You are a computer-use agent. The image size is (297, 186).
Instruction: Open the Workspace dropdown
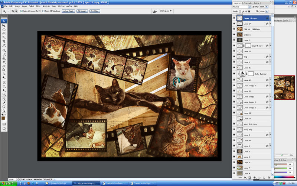click(166, 11)
